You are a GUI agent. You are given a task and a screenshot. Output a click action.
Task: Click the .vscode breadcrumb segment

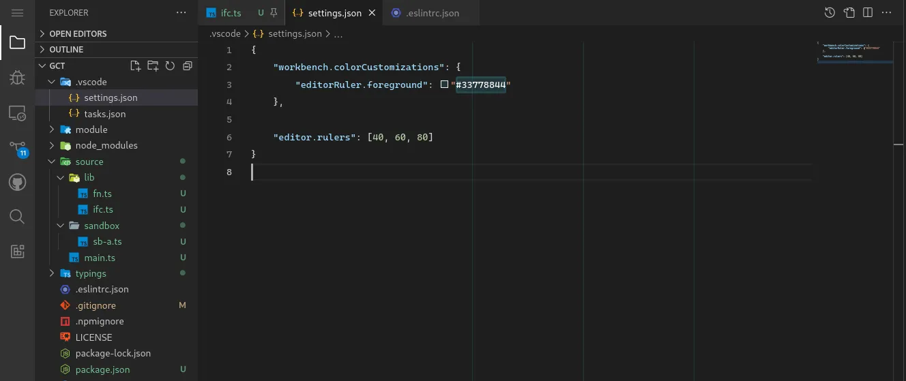coord(224,33)
